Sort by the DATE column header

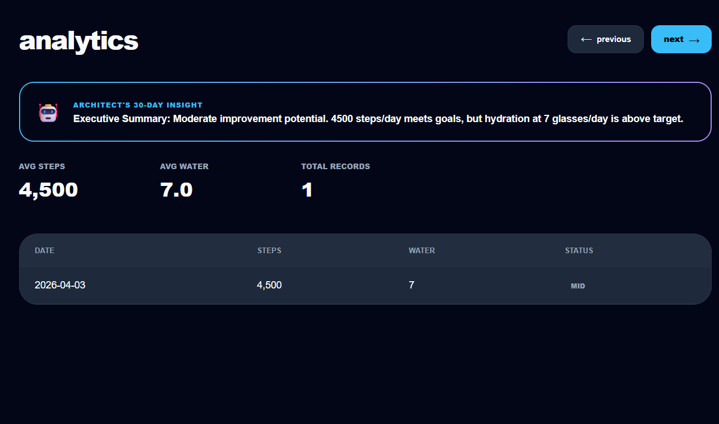point(44,250)
